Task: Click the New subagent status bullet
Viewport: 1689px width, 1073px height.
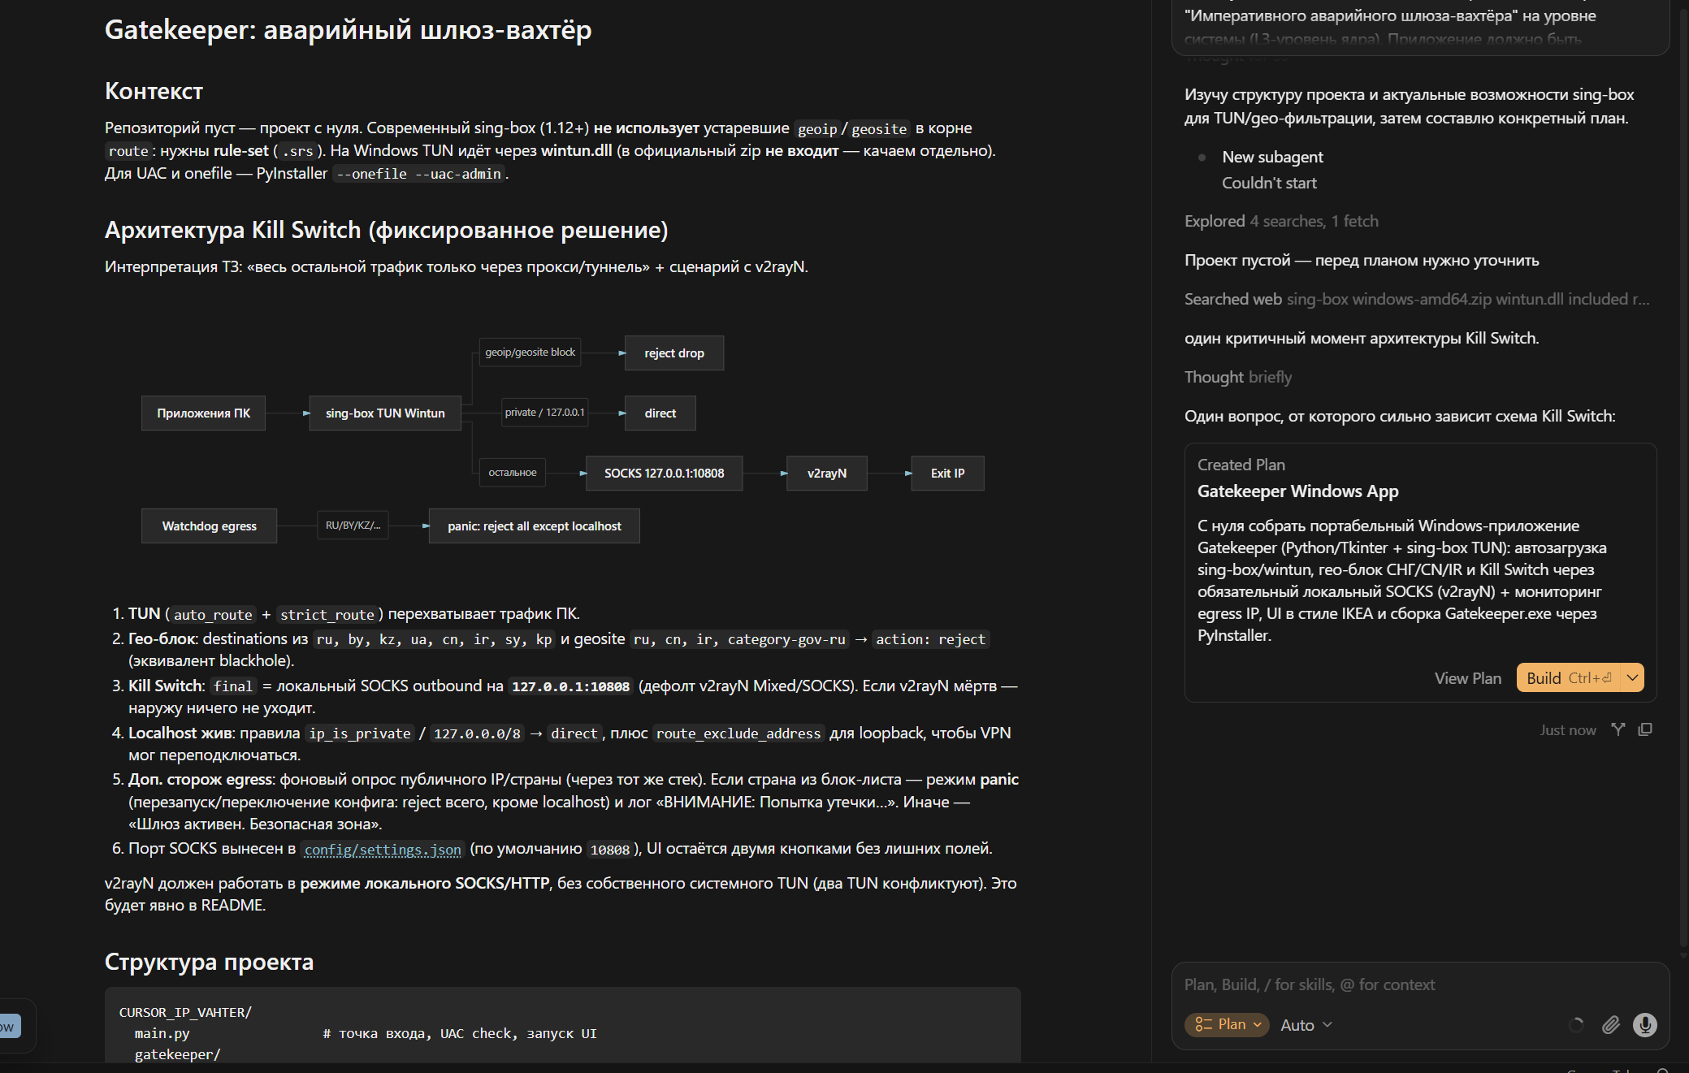Action: (x=1202, y=158)
